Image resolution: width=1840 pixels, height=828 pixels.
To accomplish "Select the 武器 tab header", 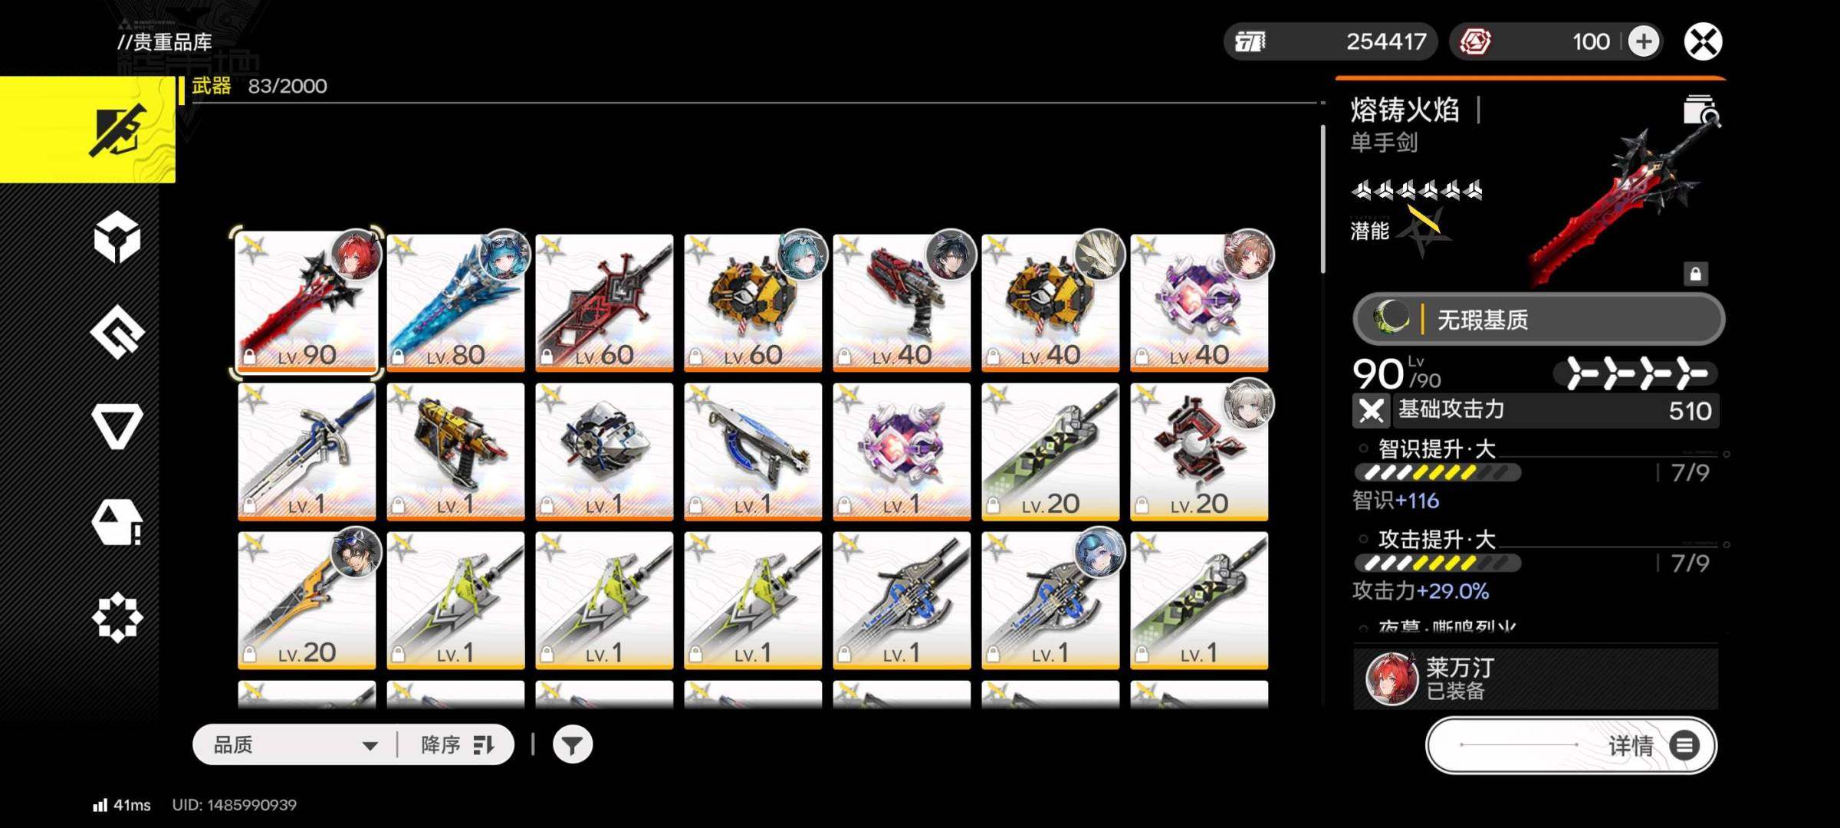I will pos(212,86).
